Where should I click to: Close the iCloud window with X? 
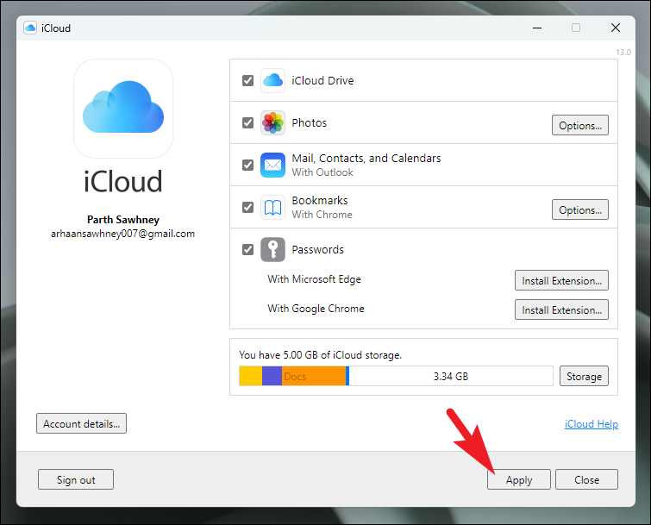coord(616,28)
